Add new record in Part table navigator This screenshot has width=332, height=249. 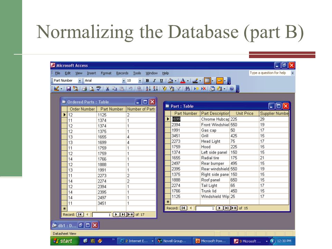(x=234, y=208)
